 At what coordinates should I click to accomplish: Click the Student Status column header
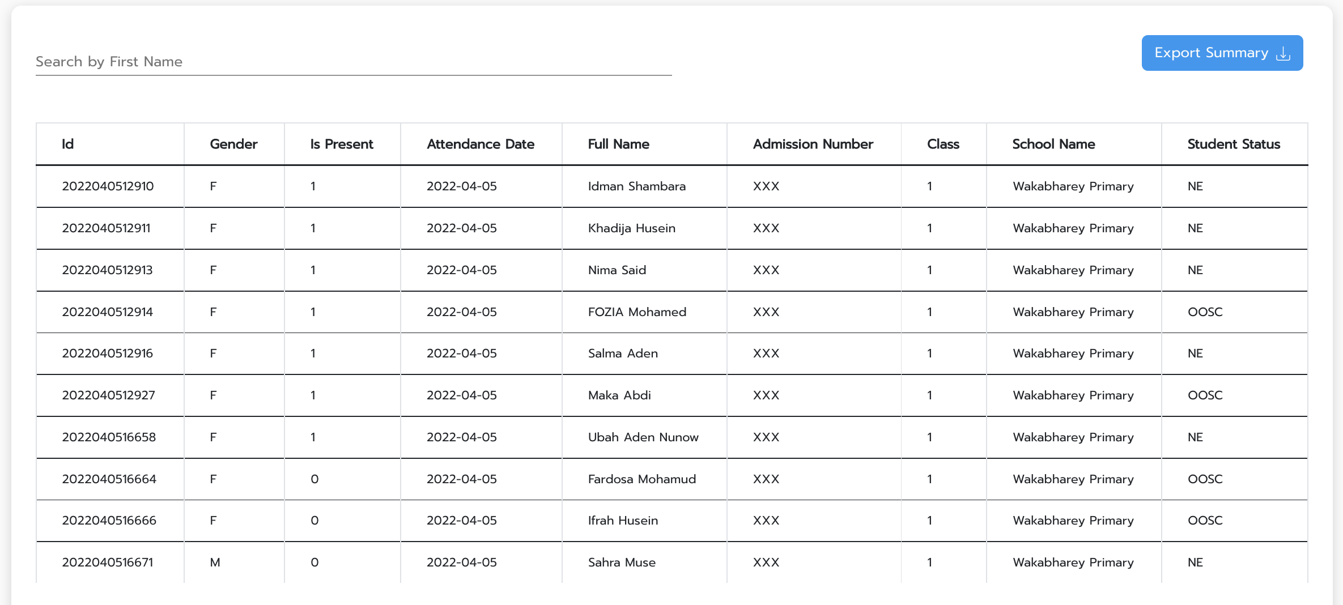pyautogui.click(x=1234, y=144)
